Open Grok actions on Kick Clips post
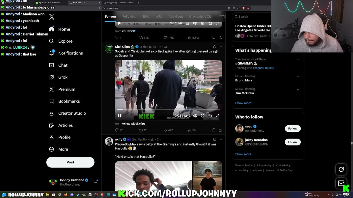 (x=215, y=47)
